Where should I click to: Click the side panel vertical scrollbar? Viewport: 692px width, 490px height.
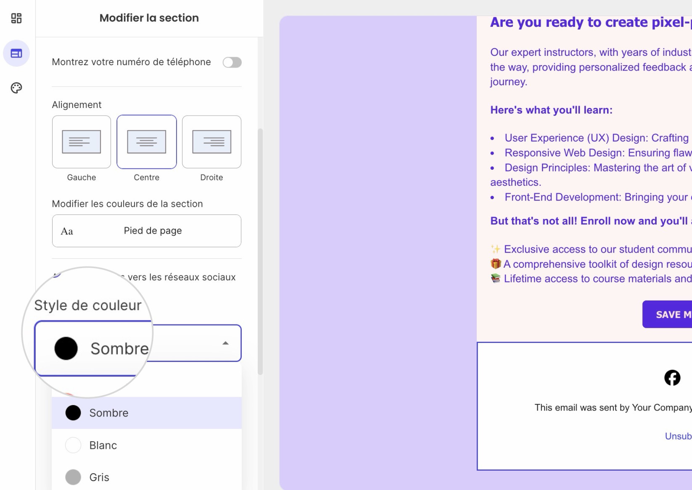pyautogui.click(x=260, y=251)
